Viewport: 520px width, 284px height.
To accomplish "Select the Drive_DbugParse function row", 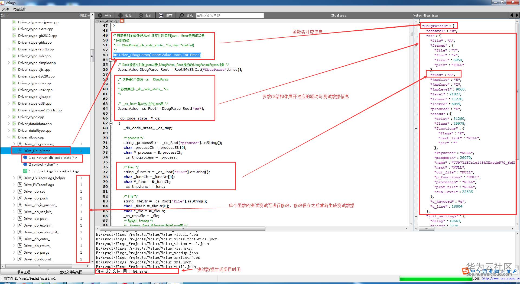I will [45, 151].
